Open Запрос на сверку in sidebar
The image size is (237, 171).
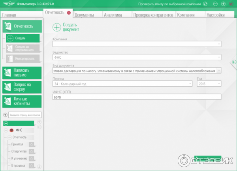point(21,86)
